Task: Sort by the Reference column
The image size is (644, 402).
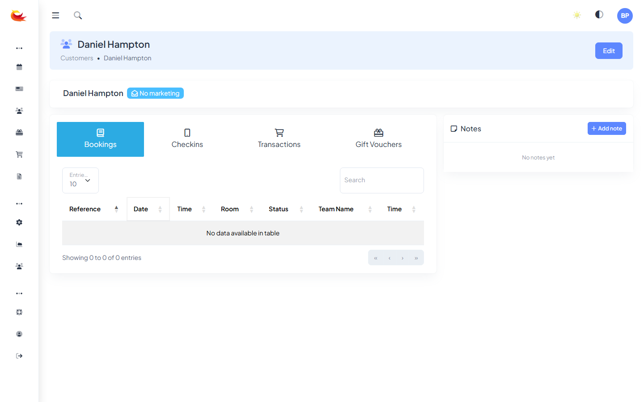Action: (94, 209)
